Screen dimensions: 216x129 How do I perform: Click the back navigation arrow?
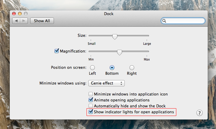16,21
